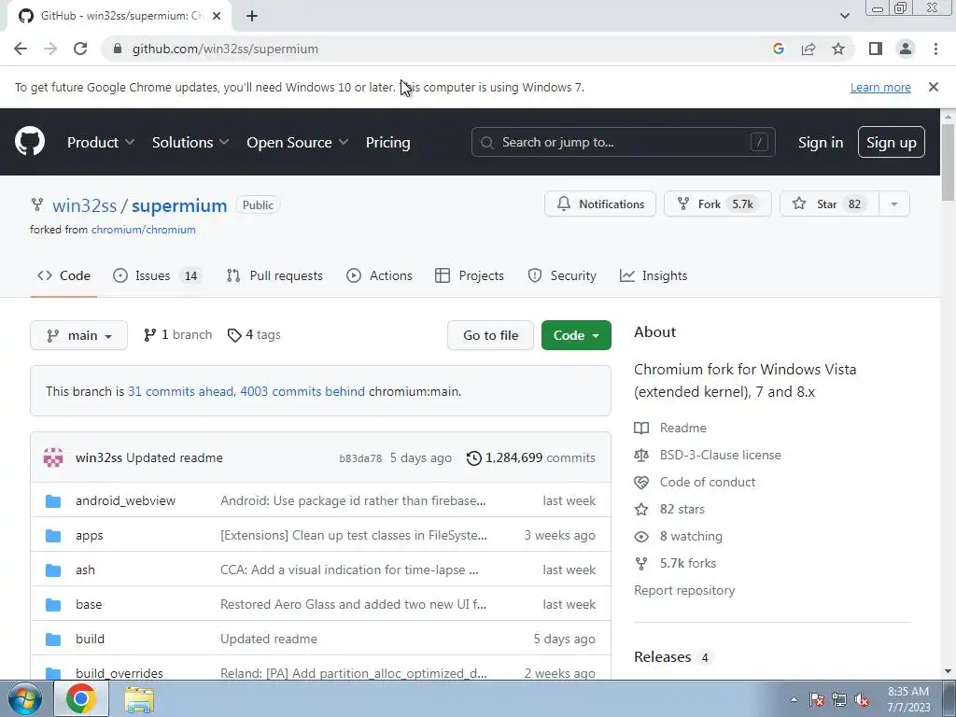Image resolution: width=956 pixels, height=717 pixels.
Task: Click the win32ss avatar in commit row
Action: 53,457
